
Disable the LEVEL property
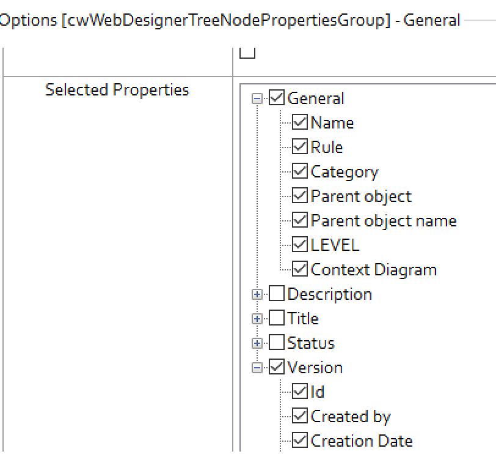pos(299,244)
